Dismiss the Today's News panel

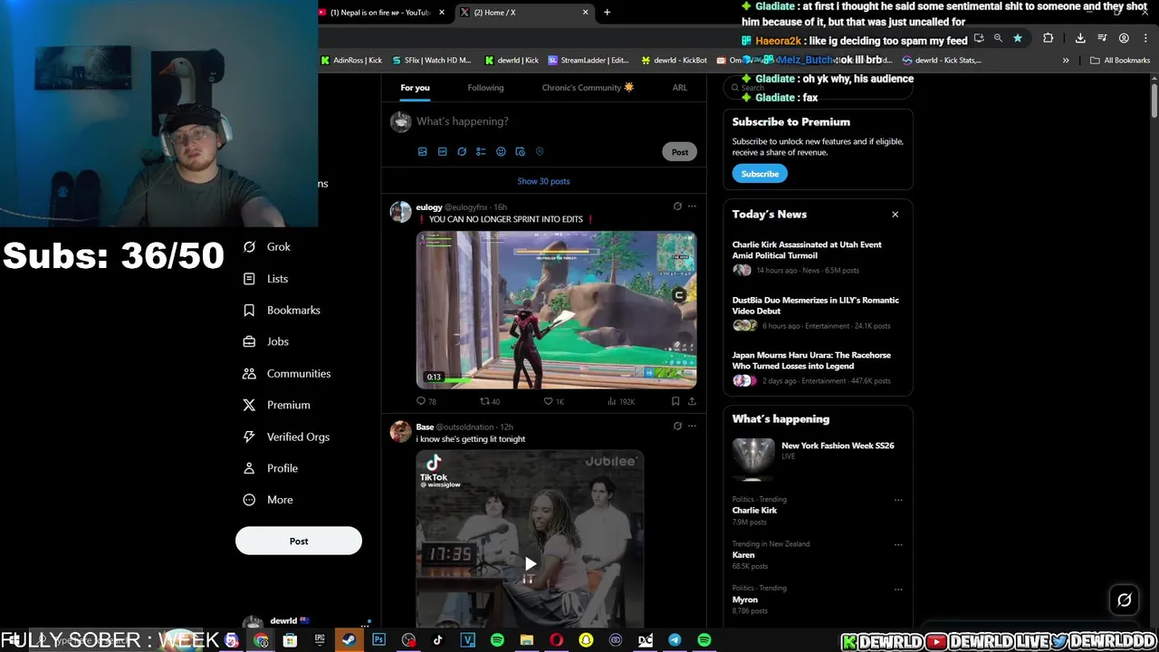tap(895, 215)
